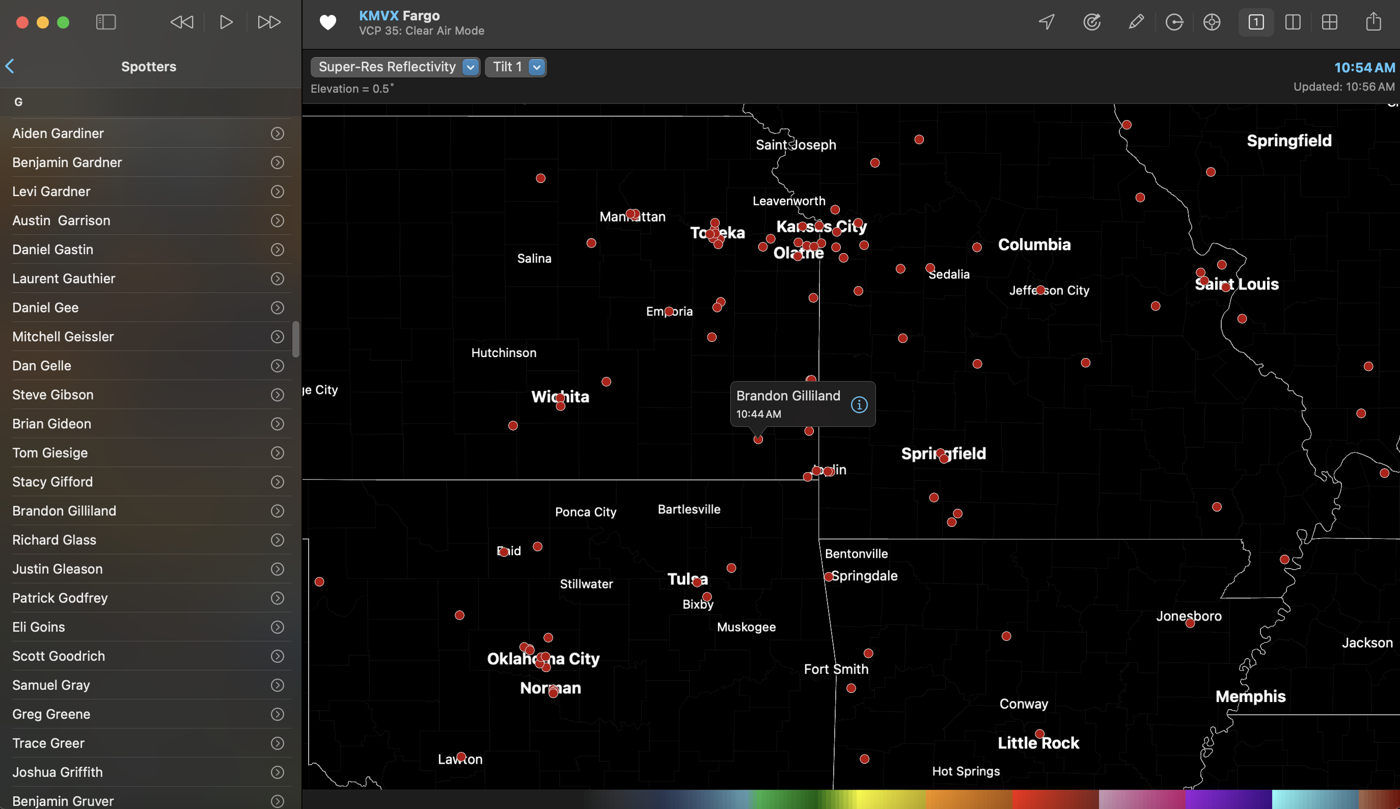Select the location tracking arrow icon

point(1046,22)
